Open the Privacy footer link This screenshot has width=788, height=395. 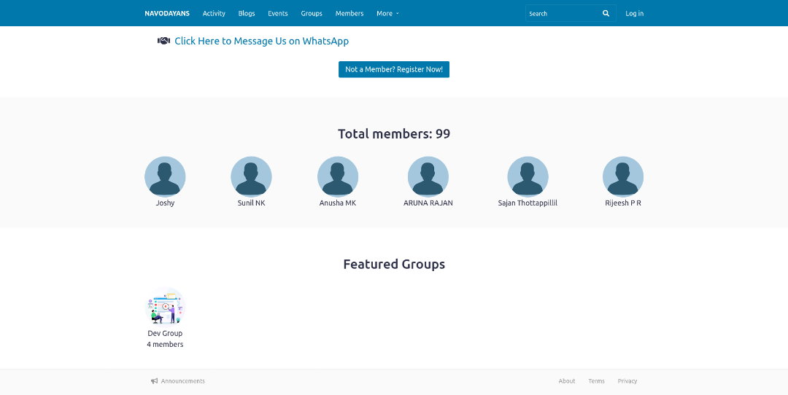[x=627, y=381]
